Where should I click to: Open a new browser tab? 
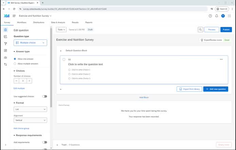[43, 3]
